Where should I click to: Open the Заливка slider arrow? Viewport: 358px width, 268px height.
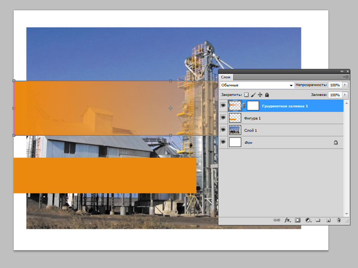345,95
